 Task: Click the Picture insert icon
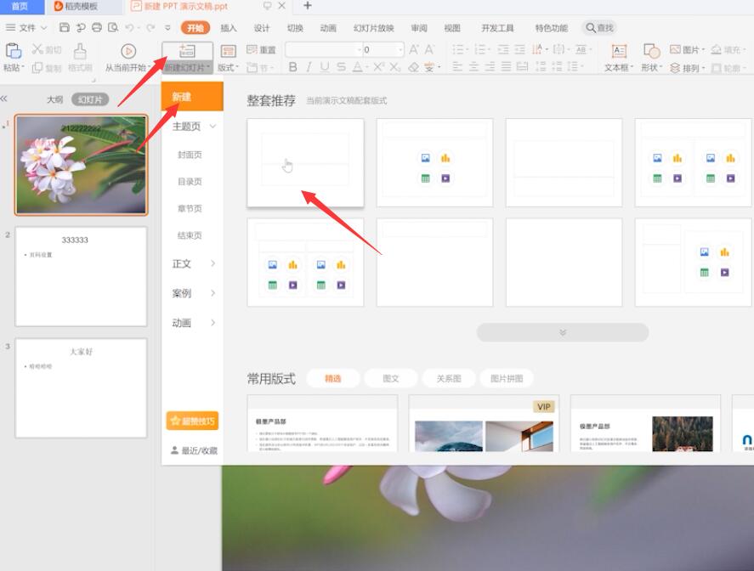pyautogui.click(x=675, y=49)
